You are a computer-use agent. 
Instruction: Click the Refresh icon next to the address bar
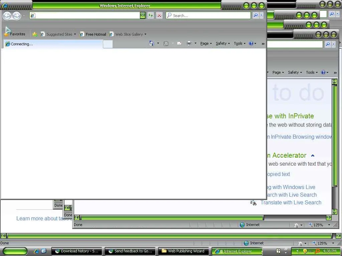pyautogui.click(x=151, y=15)
